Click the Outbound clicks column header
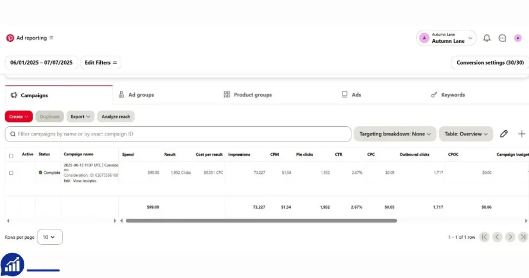Image resolution: width=529 pixels, height=278 pixels. [414, 155]
